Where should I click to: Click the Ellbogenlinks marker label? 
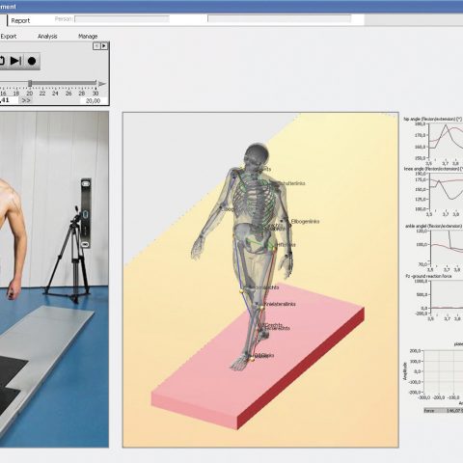click(x=305, y=221)
